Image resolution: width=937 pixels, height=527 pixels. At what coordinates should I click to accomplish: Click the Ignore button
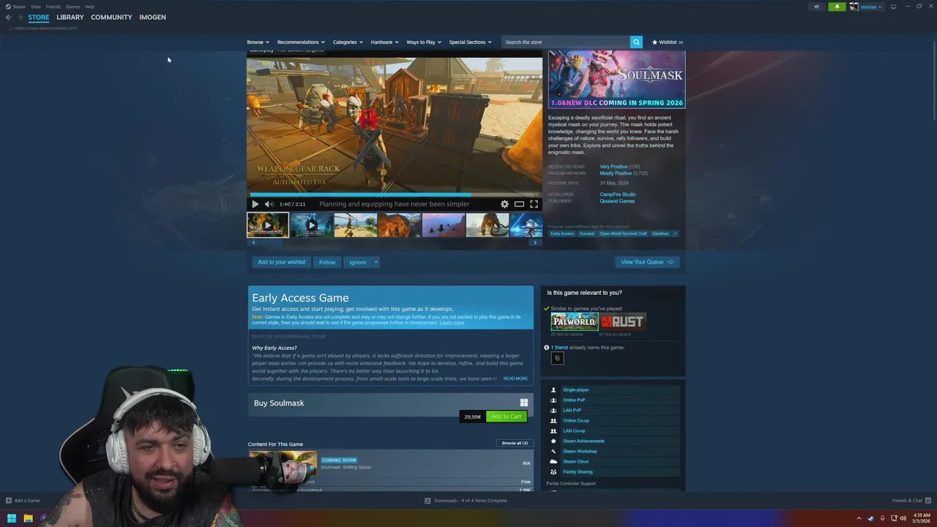357,262
